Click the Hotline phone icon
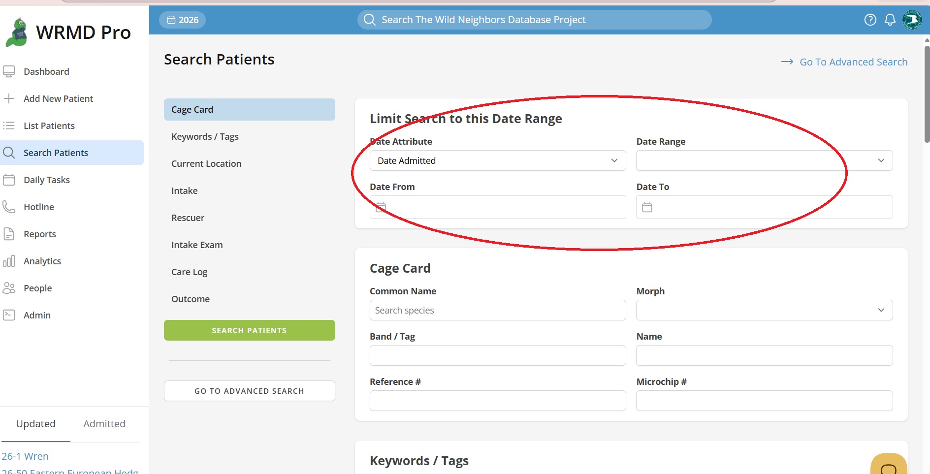Viewport: 930px width, 474px height. [9, 207]
